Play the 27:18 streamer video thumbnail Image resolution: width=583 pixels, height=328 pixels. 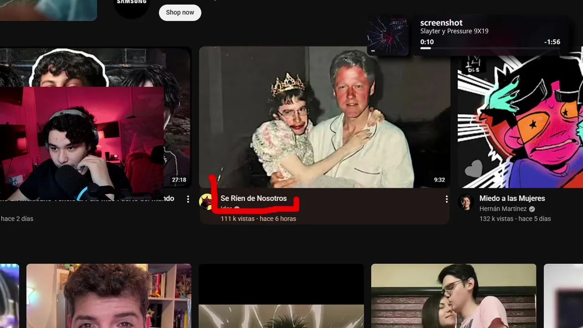(95, 117)
